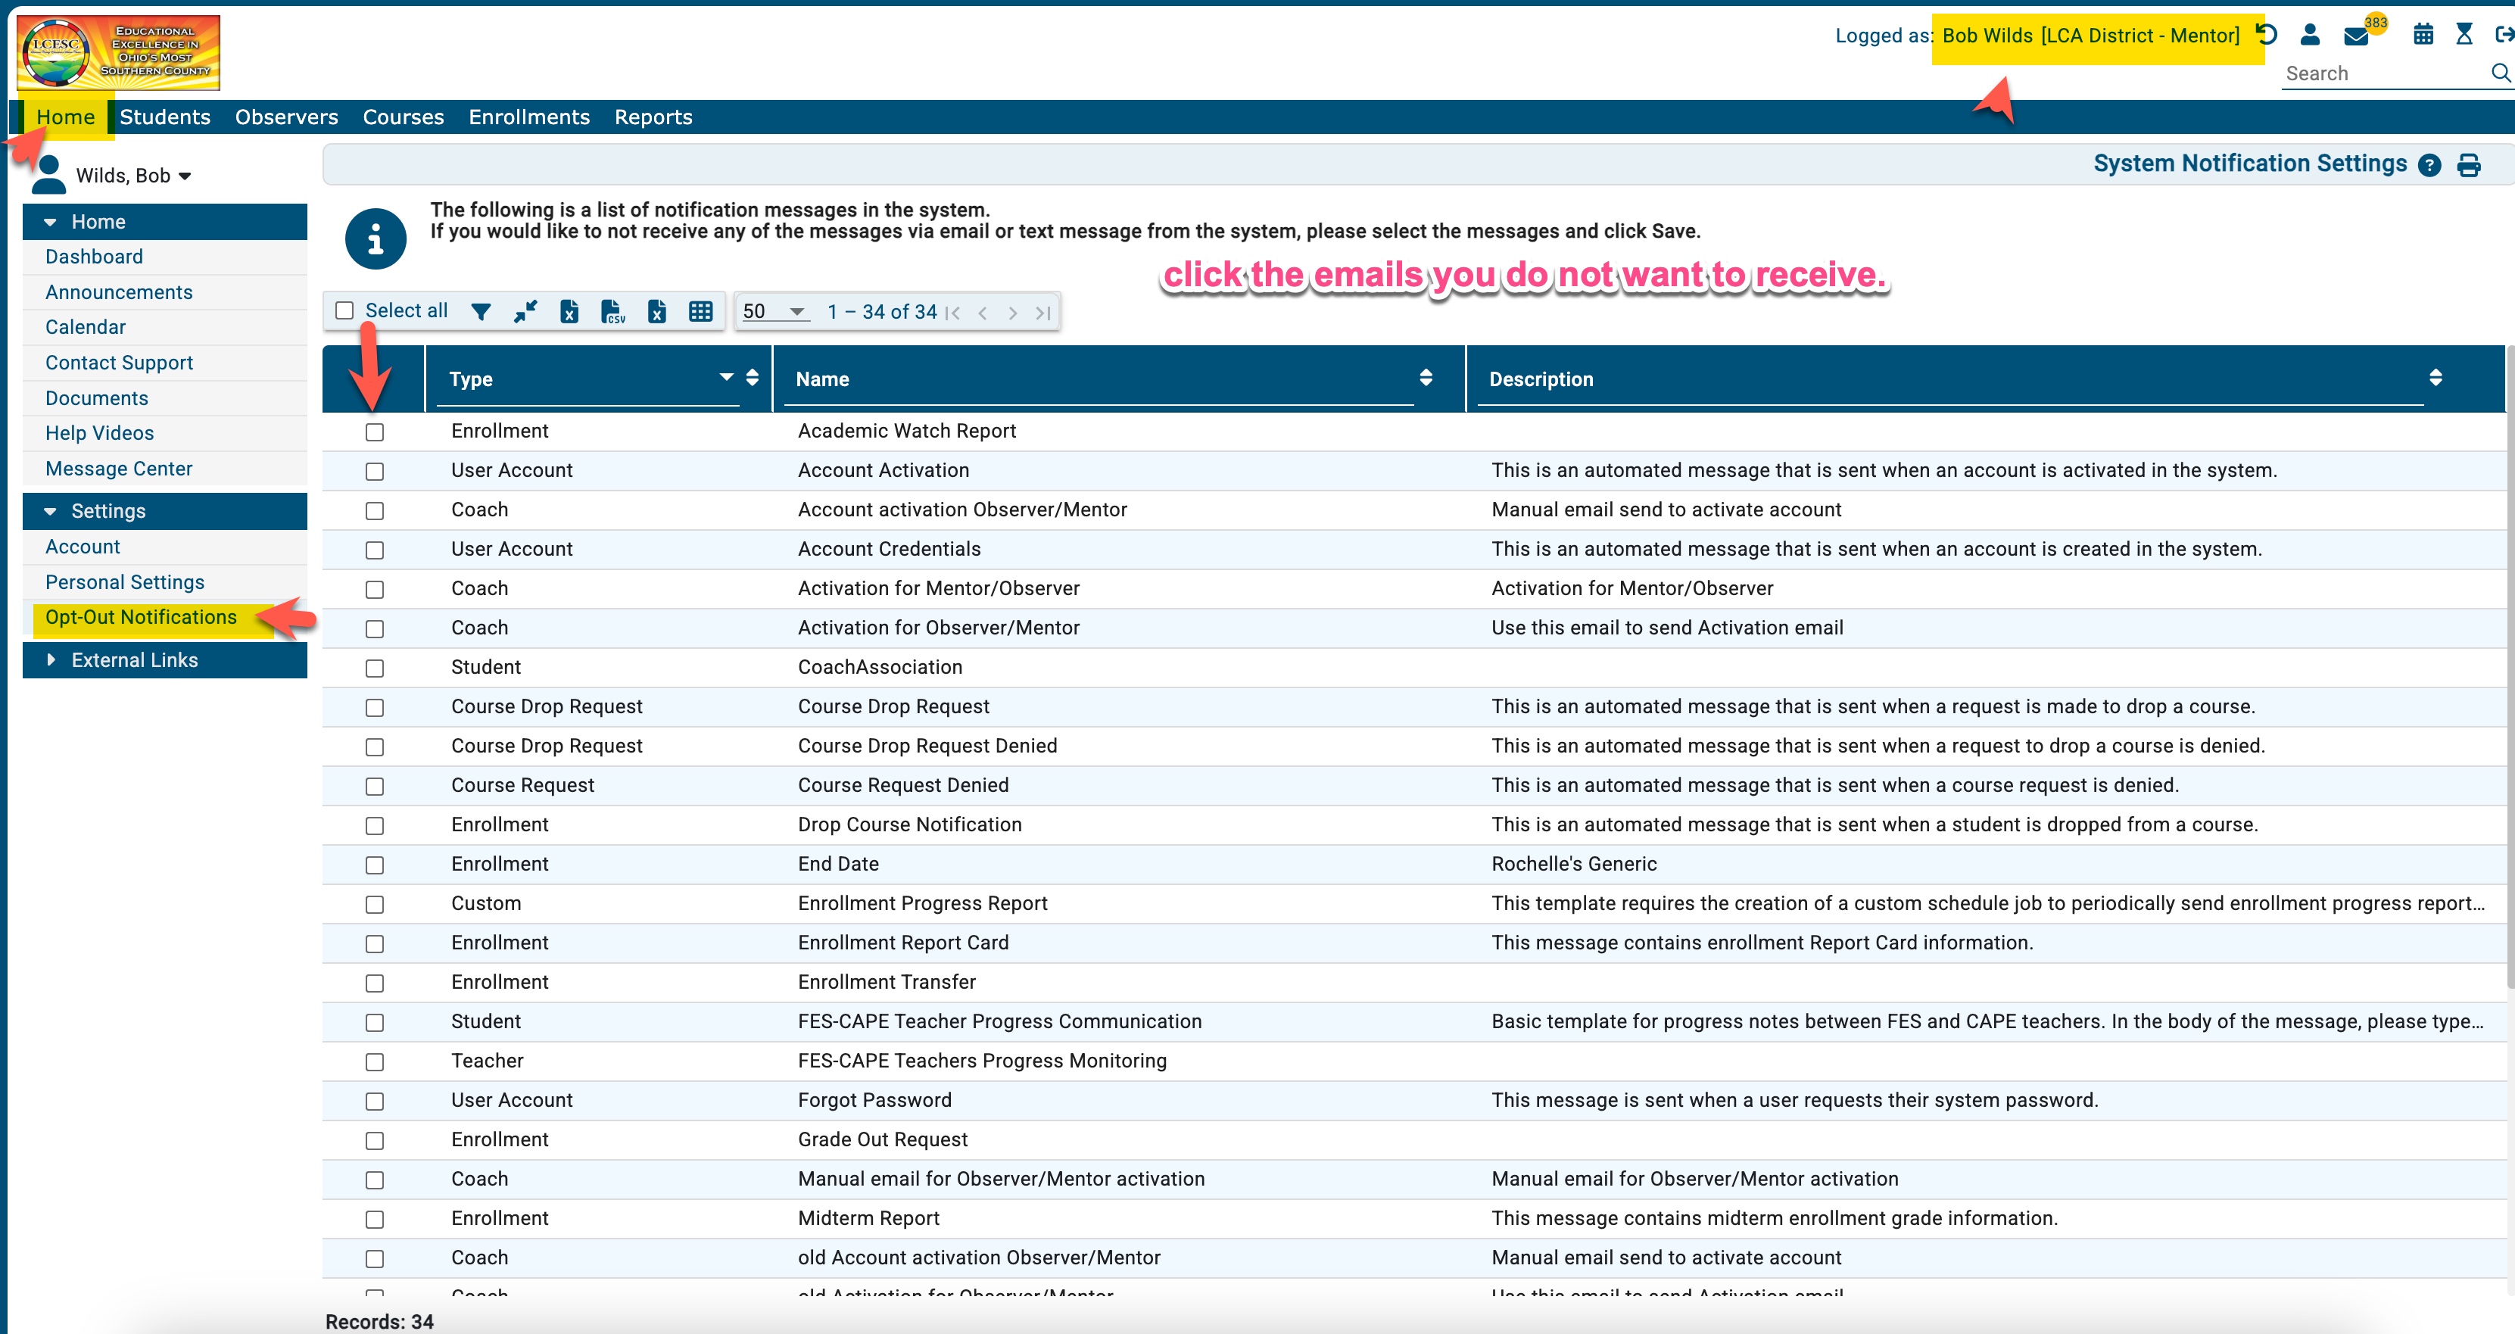Click the undo/switch-back arrow icon in header
The image size is (2515, 1334).
[x=2267, y=35]
